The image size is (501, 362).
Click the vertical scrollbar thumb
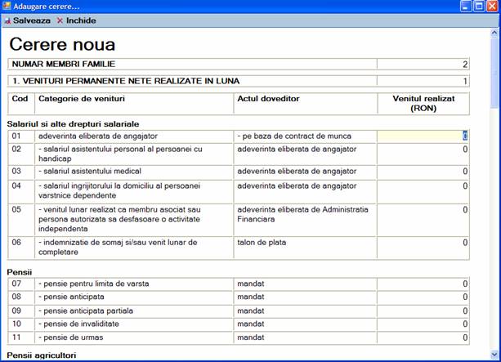click(x=494, y=73)
